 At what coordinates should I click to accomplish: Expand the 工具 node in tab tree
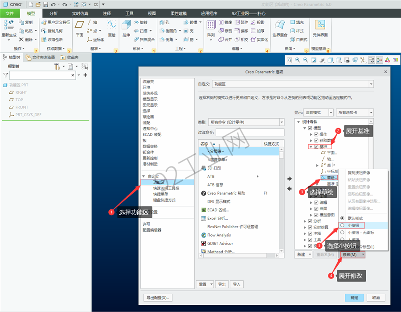click(305, 240)
